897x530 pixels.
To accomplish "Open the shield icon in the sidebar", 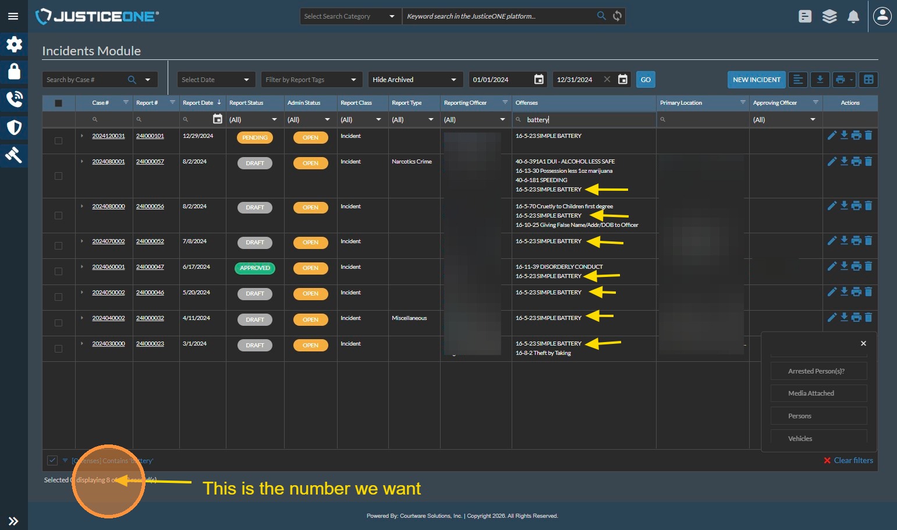I will tap(14, 127).
